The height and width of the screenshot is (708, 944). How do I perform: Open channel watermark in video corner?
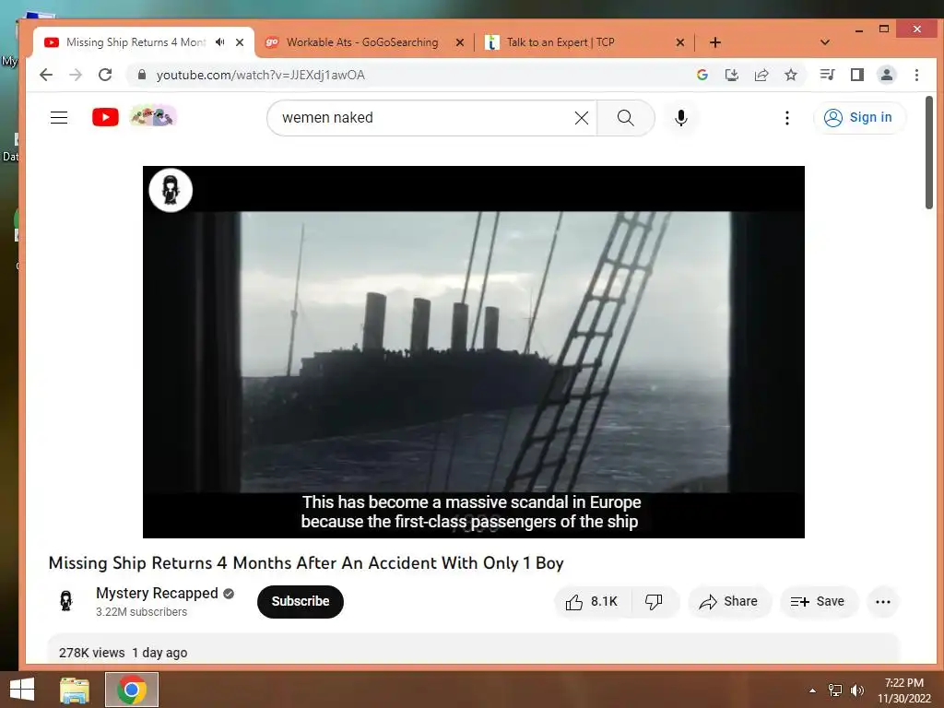[171, 190]
